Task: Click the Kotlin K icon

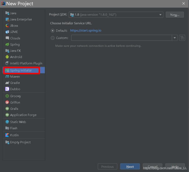Action: [7, 135]
